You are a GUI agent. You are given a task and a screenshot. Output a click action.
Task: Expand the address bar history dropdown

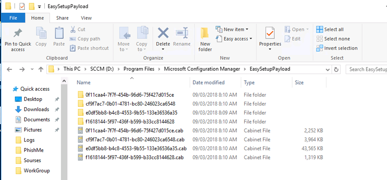[x=328, y=70]
